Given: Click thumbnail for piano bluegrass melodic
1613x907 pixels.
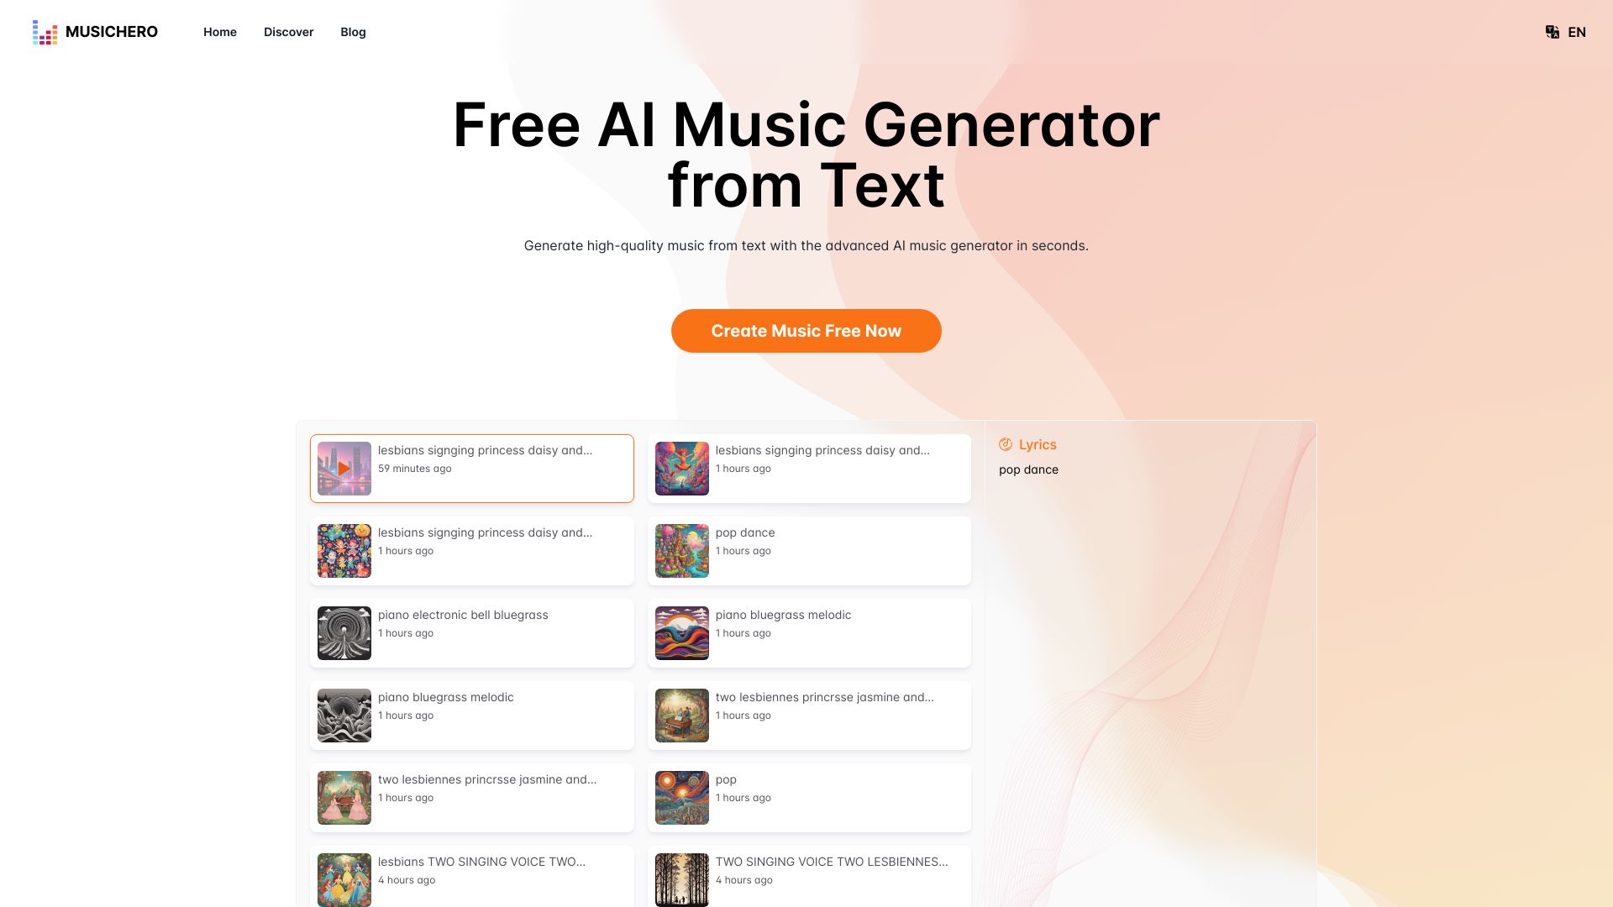Looking at the screenshot, I should click(680, 632).
